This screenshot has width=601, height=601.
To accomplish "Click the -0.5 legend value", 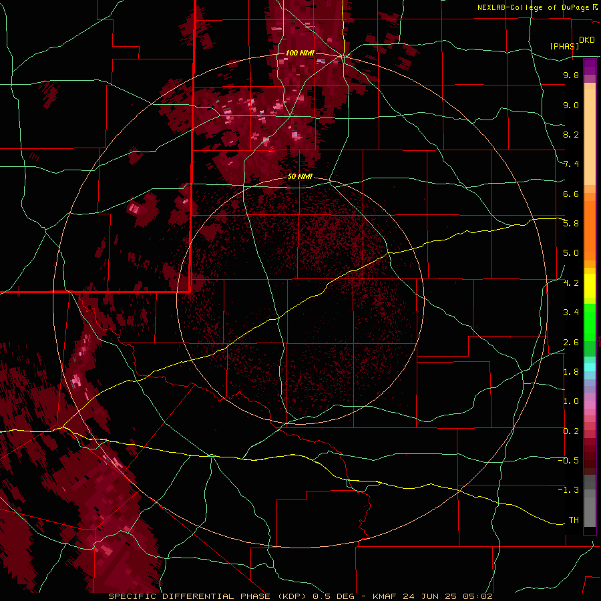I will coord(568,461).
